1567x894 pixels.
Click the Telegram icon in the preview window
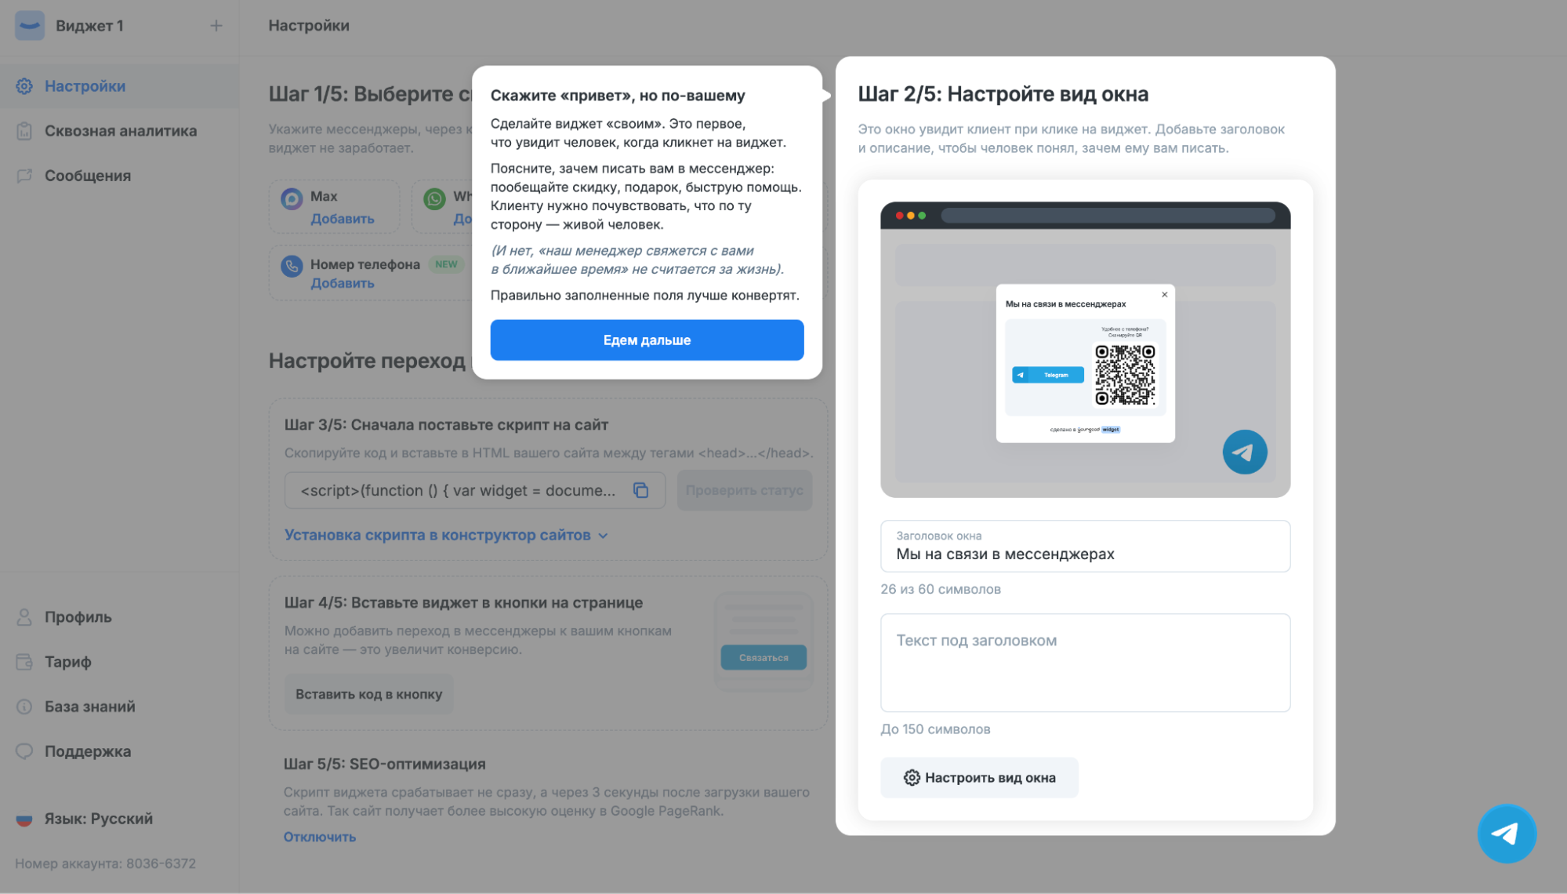click(x=1244, y=452)
